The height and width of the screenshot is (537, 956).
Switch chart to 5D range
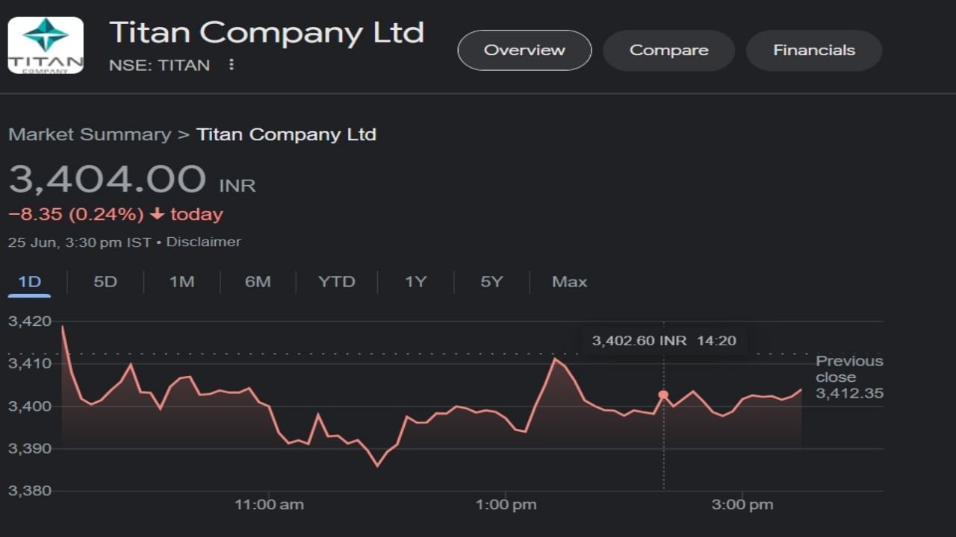[105, 282]
